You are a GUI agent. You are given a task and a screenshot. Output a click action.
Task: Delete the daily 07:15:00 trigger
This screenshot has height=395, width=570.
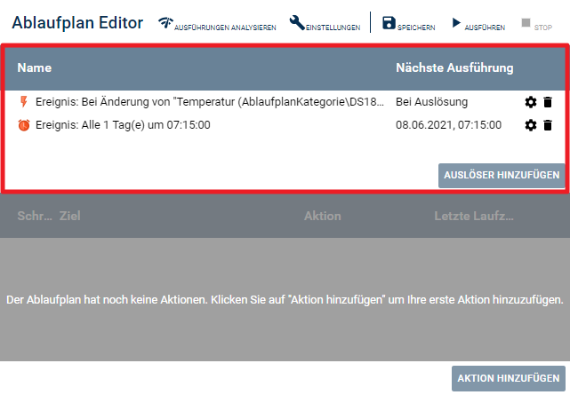pos(548,125)
